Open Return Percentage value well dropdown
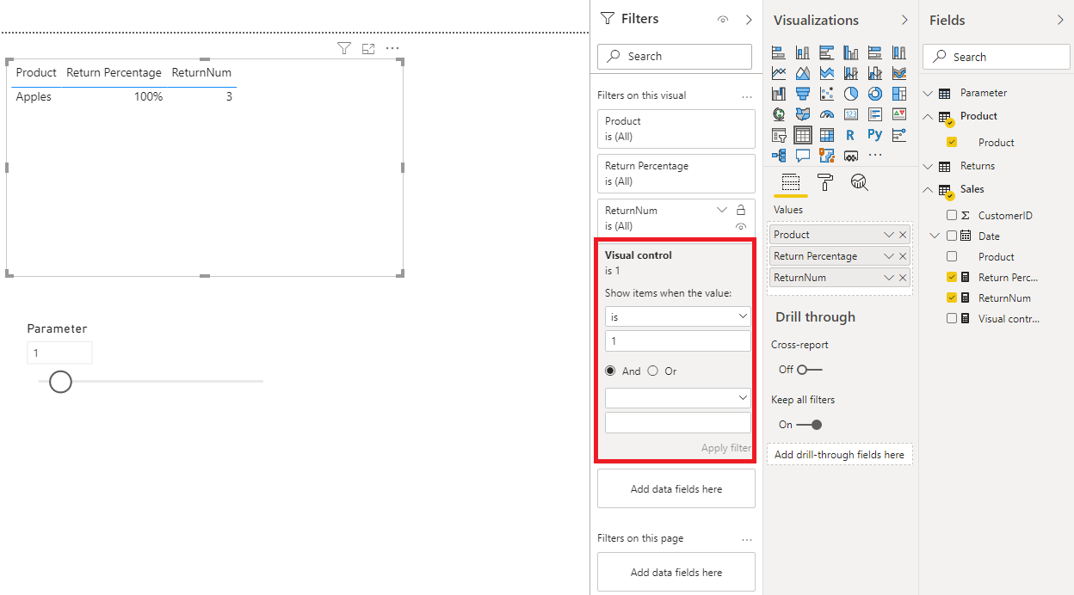Image resolution: width=1074 pixels, height=595 pixels. tap(889, 256)
